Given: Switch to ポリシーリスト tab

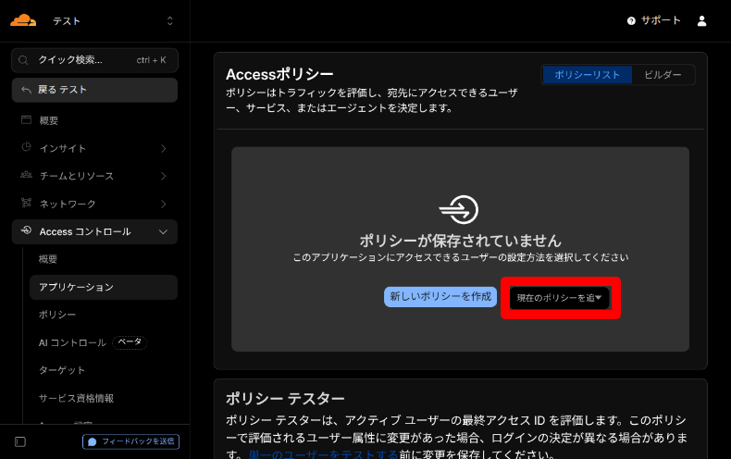Looking at the screenshot, I should pos(587,75).
